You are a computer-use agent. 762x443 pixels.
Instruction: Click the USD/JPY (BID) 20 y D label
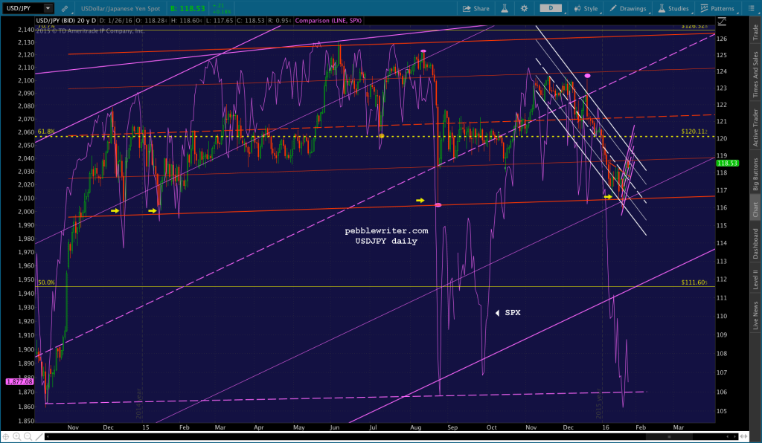click(x=66, y=21)
